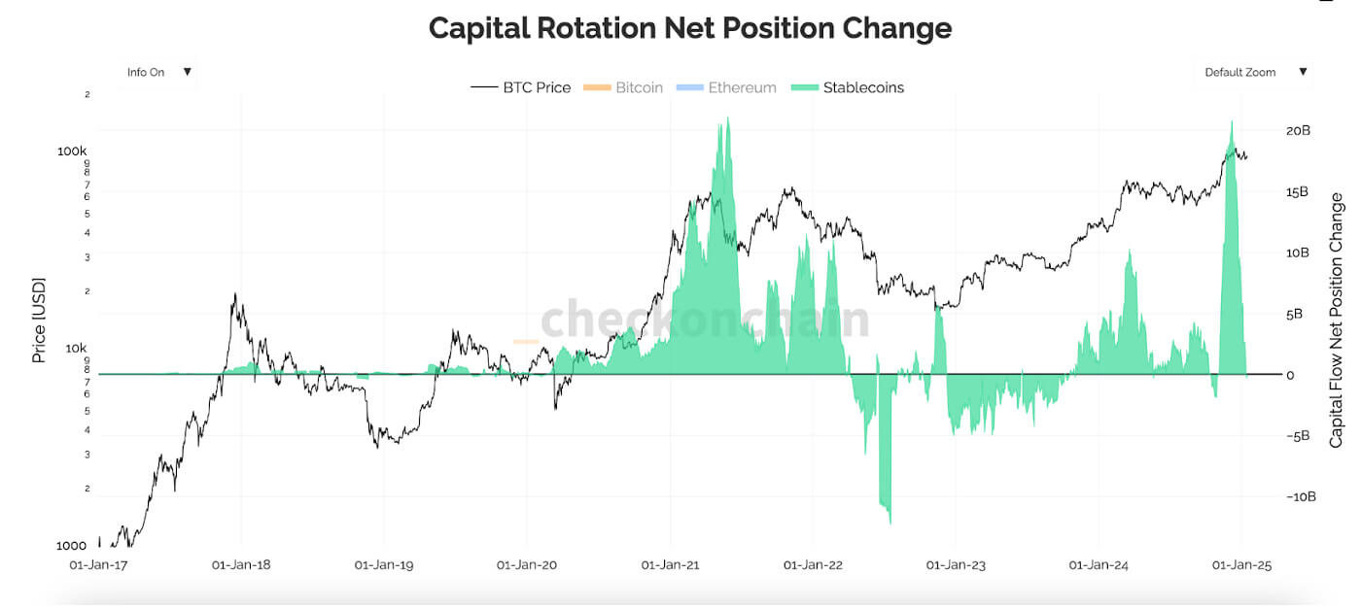The image size is (1361, 608).
Task: Click the Capital Rotation Net Position Change title
Action: 690,27
